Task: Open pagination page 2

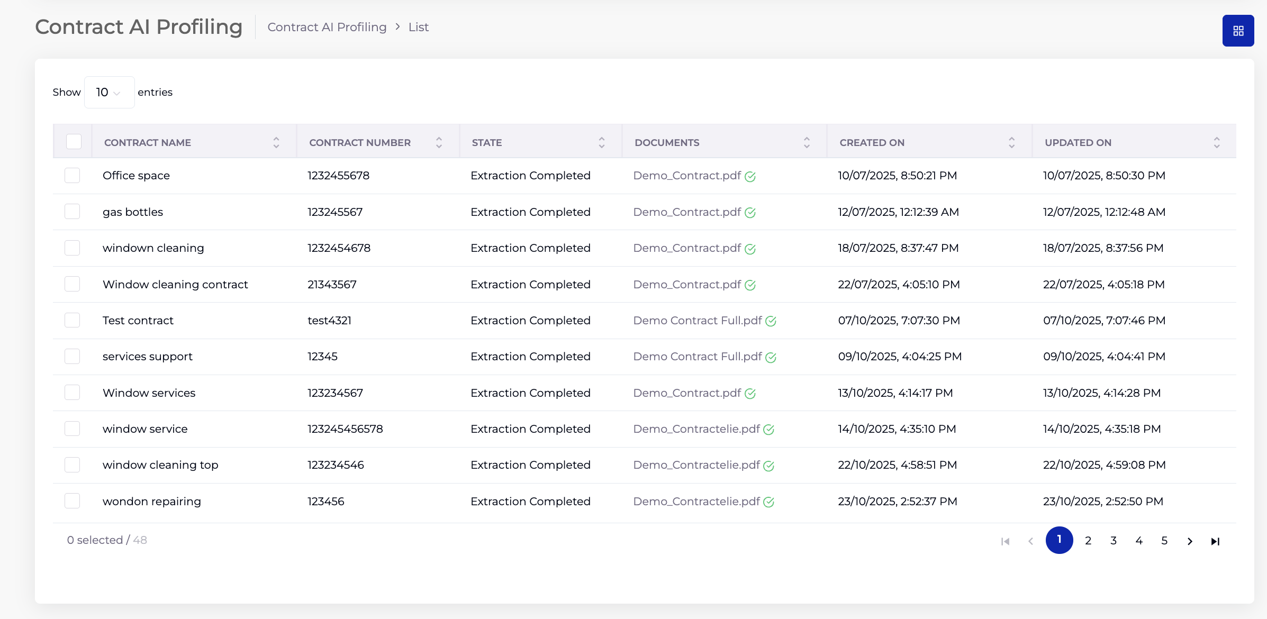Action: (x=1088, y=541)
